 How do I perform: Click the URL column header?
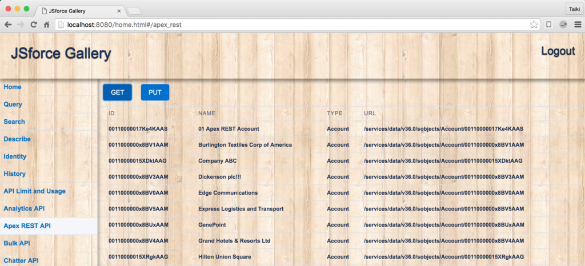370,113
